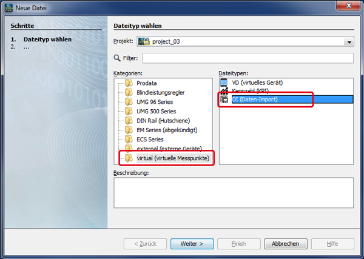Click the Kennzahl (KPI) chart icon
364x259 pixels.
pyautogui.click(x=224, y=91)
